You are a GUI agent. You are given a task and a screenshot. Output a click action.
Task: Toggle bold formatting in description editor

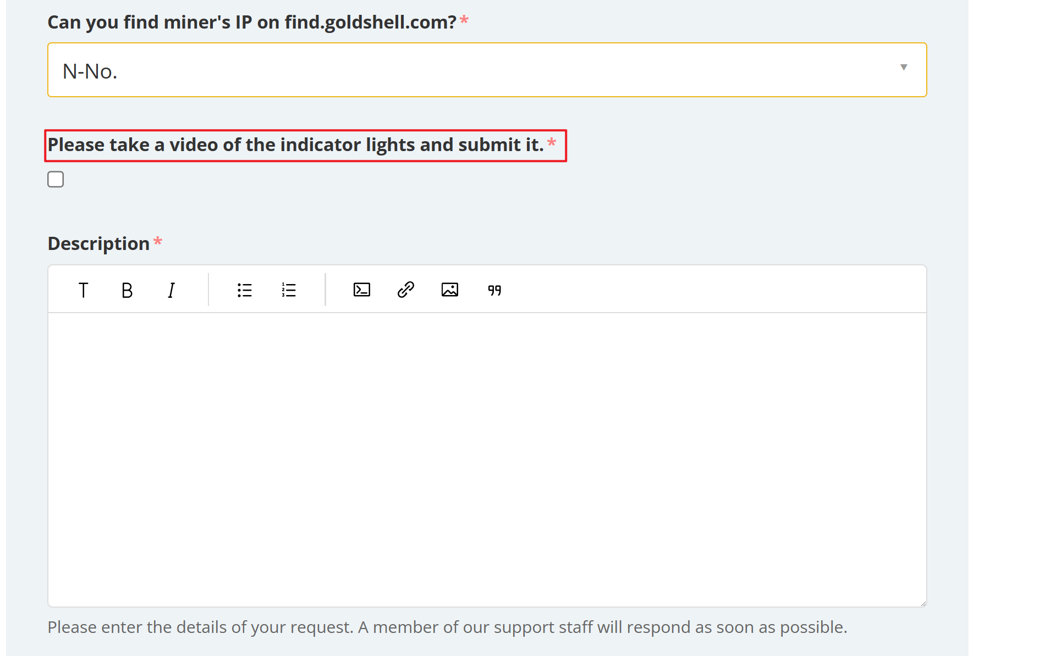coord(127,290)
